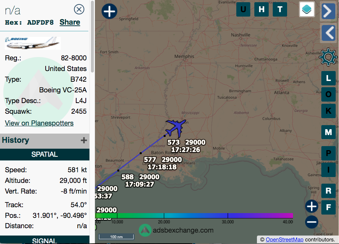Open View on Planespotters link
Screen dimensions: 339x244
39,123
